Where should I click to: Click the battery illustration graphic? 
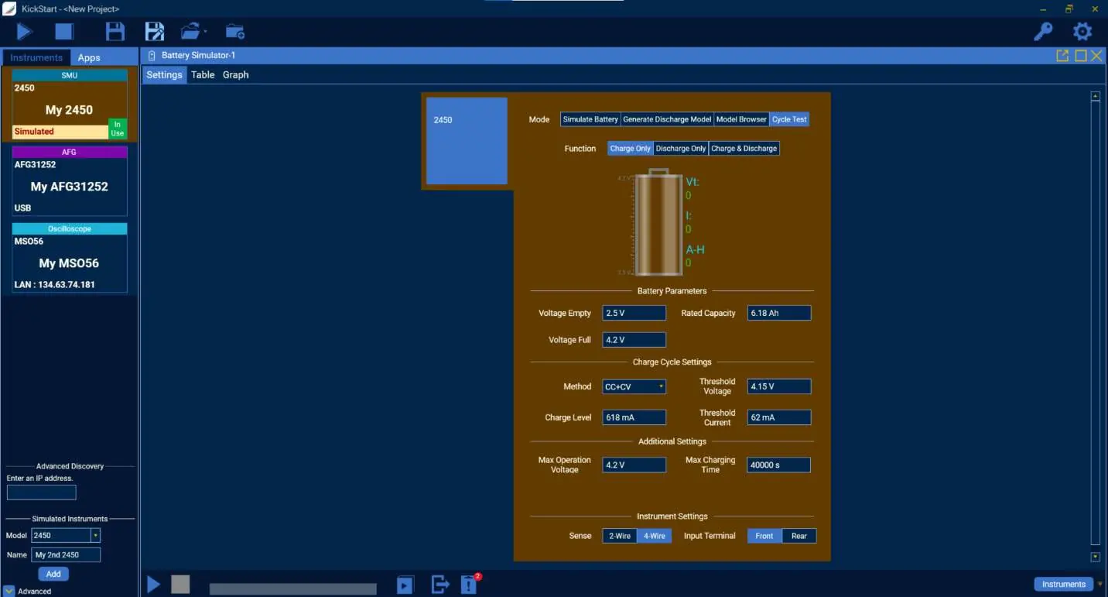coord(658,222)
